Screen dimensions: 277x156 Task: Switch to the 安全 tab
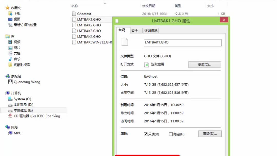tap(135, 30)
